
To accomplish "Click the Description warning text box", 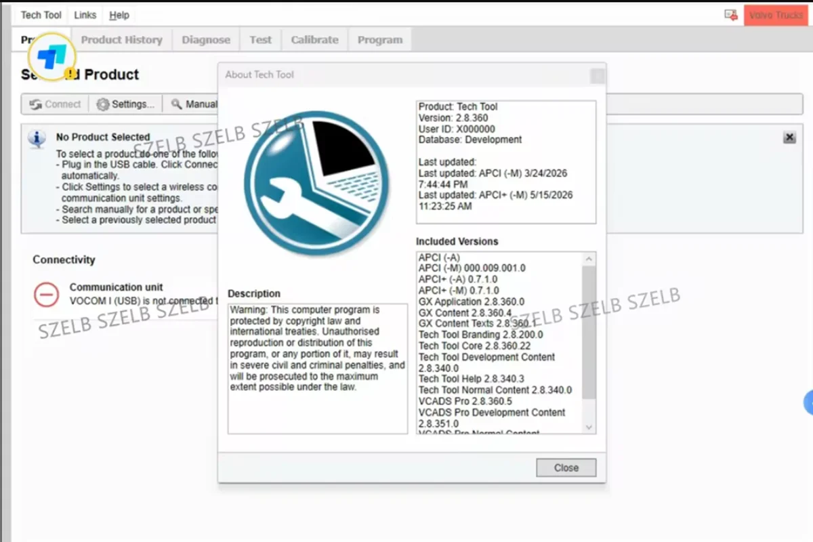I will click(318, 369).
